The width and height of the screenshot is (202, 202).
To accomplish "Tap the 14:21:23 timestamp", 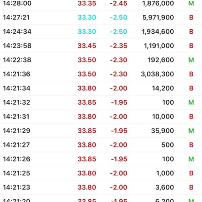I will point(16,188).
